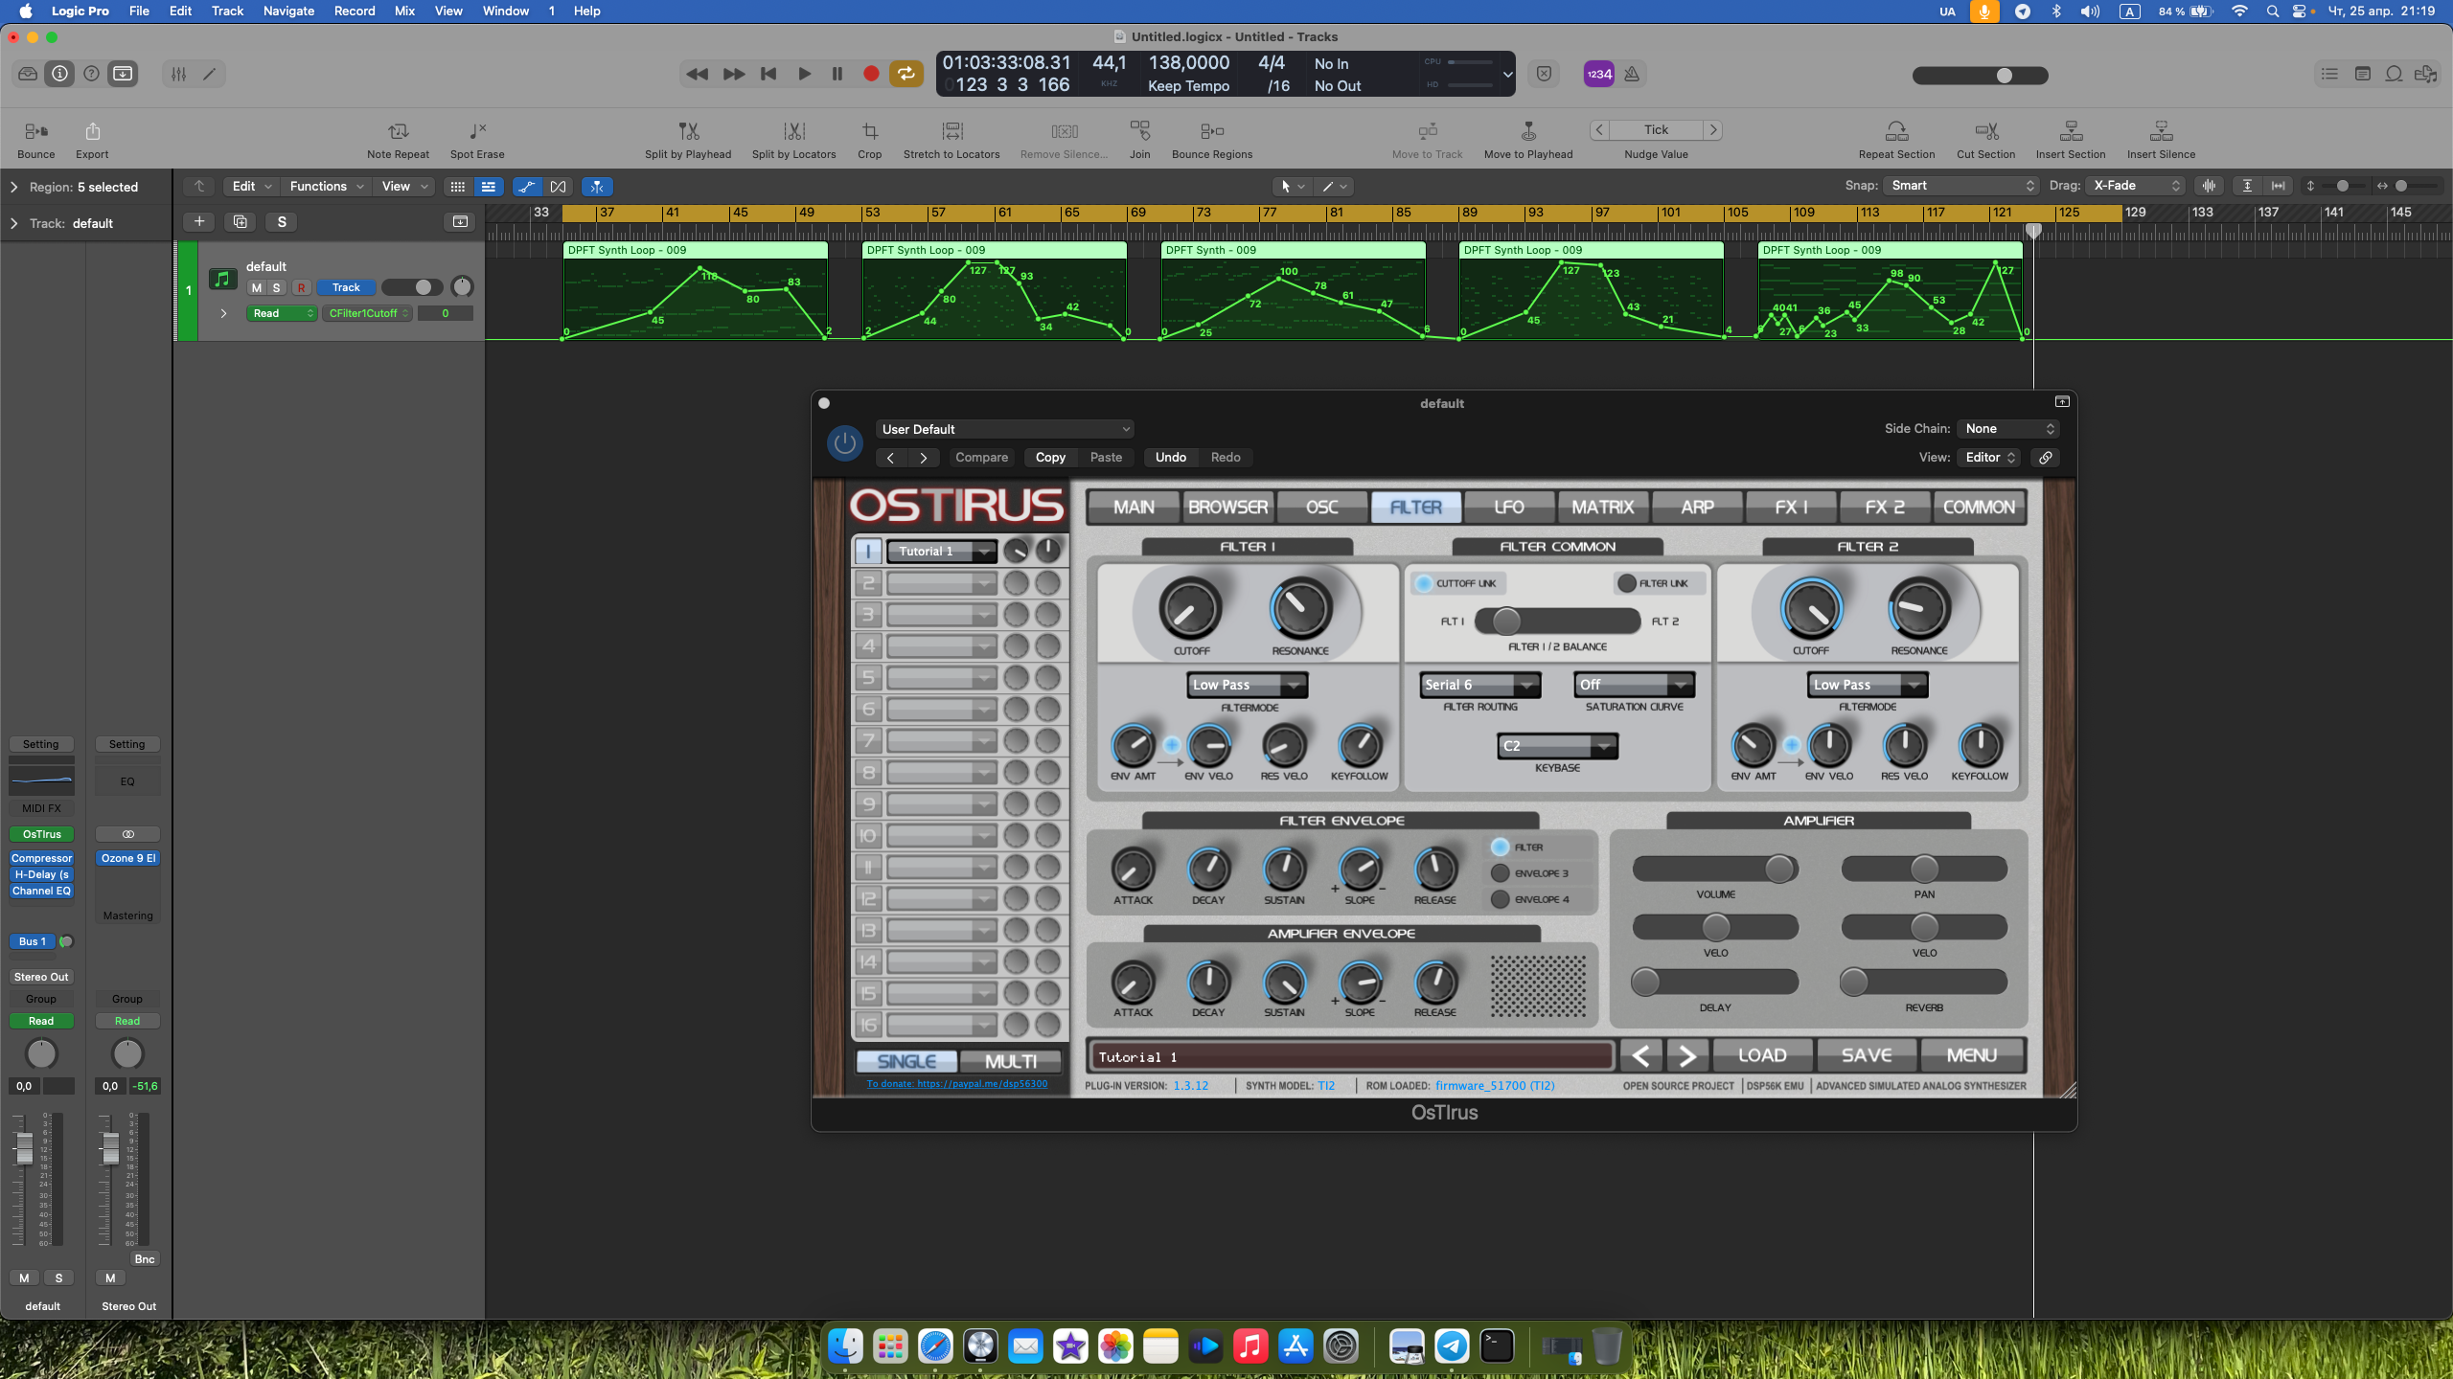This screenshot has width=2453, height=1379.
Task: Open Filter 1 Low Pass filtermode dropdown
Action: pos(1248,685)
